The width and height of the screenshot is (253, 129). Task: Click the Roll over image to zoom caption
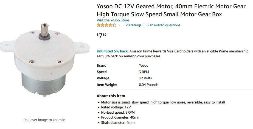44,120
